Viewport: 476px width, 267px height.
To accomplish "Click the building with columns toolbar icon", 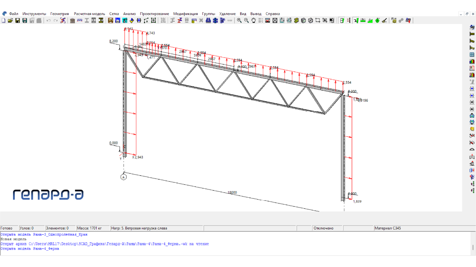I will point(73,21).
